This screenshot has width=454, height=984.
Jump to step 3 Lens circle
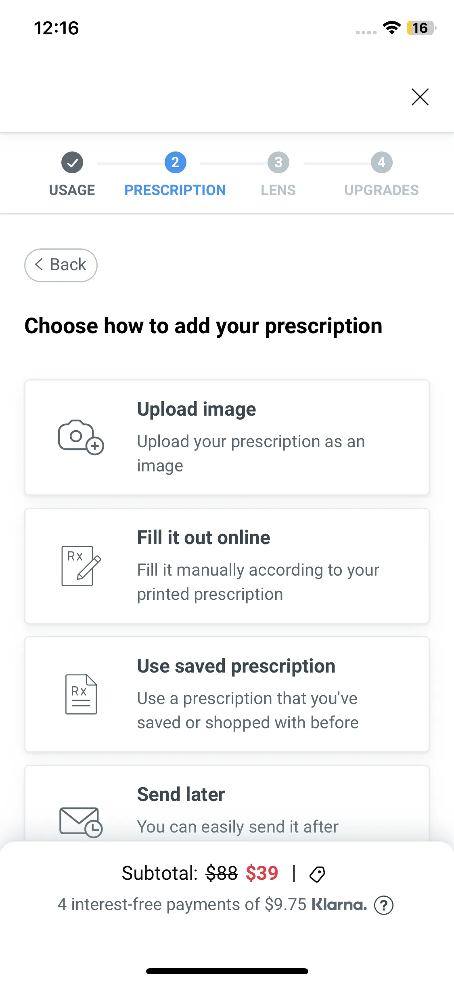click(x=278, y=162)
